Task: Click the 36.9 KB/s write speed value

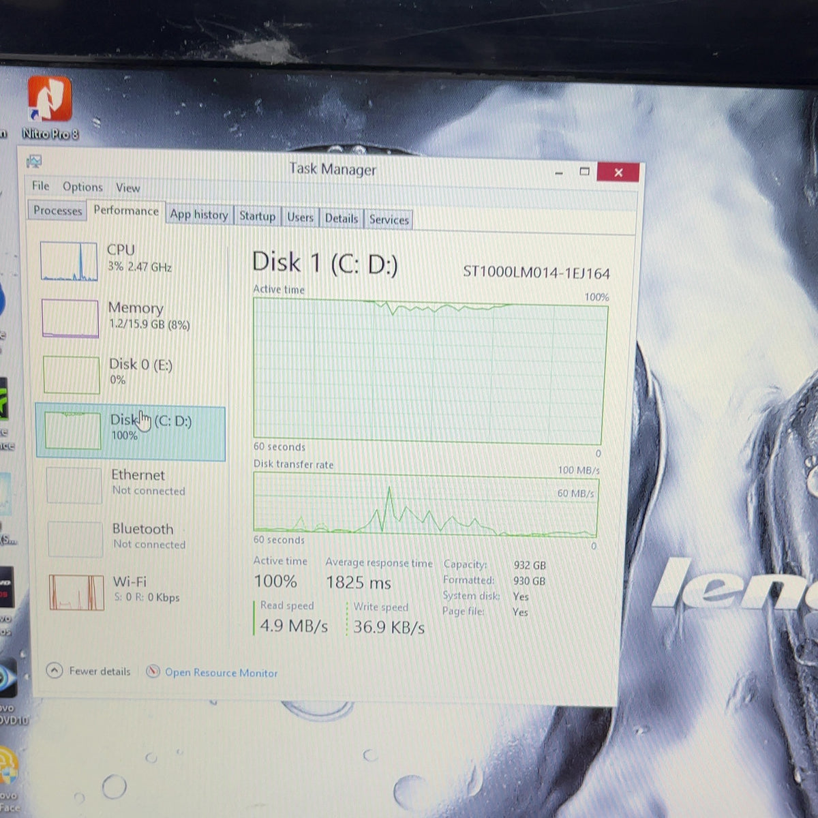Action: [x=389, y=627]
